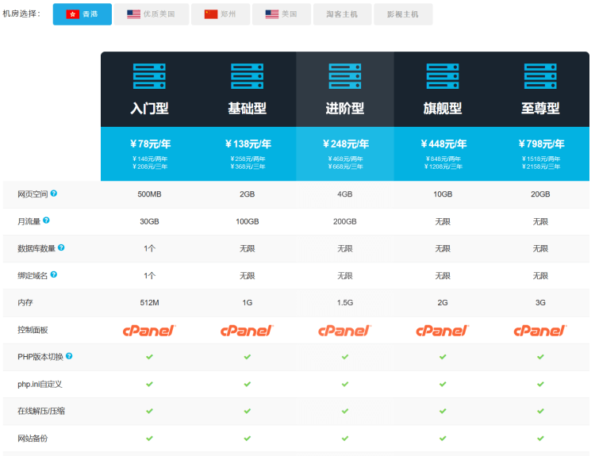Click php.ini自定义 checkmark for 旗舰型

(x=443, y=385)
